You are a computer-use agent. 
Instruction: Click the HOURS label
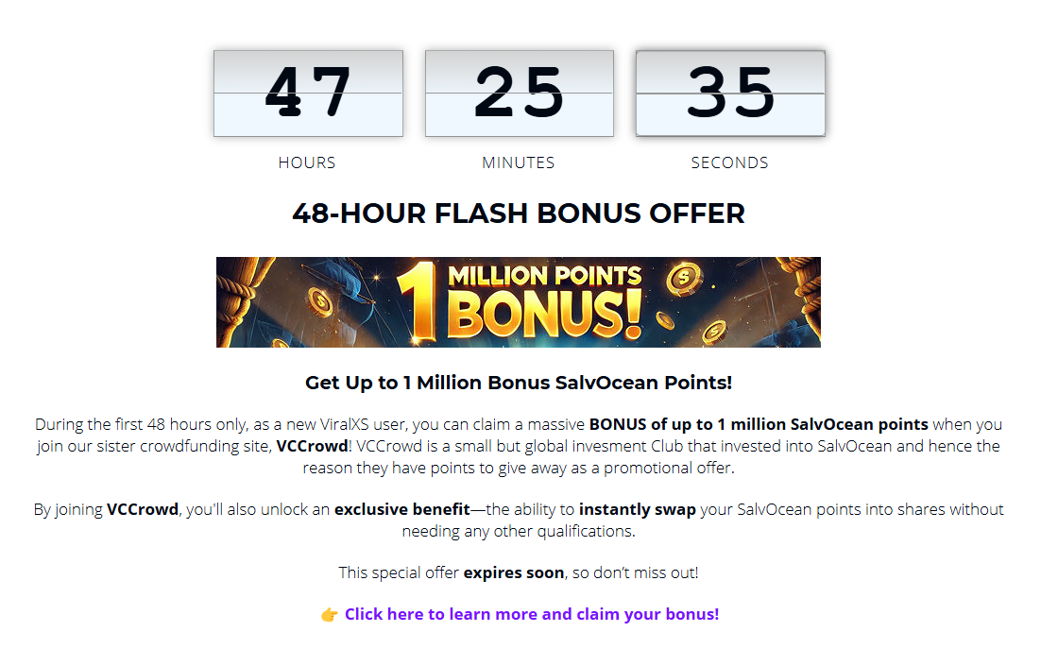[307, 162]
